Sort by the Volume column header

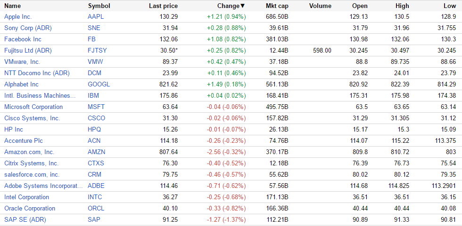pyautogui.click(x=320, y=6)
